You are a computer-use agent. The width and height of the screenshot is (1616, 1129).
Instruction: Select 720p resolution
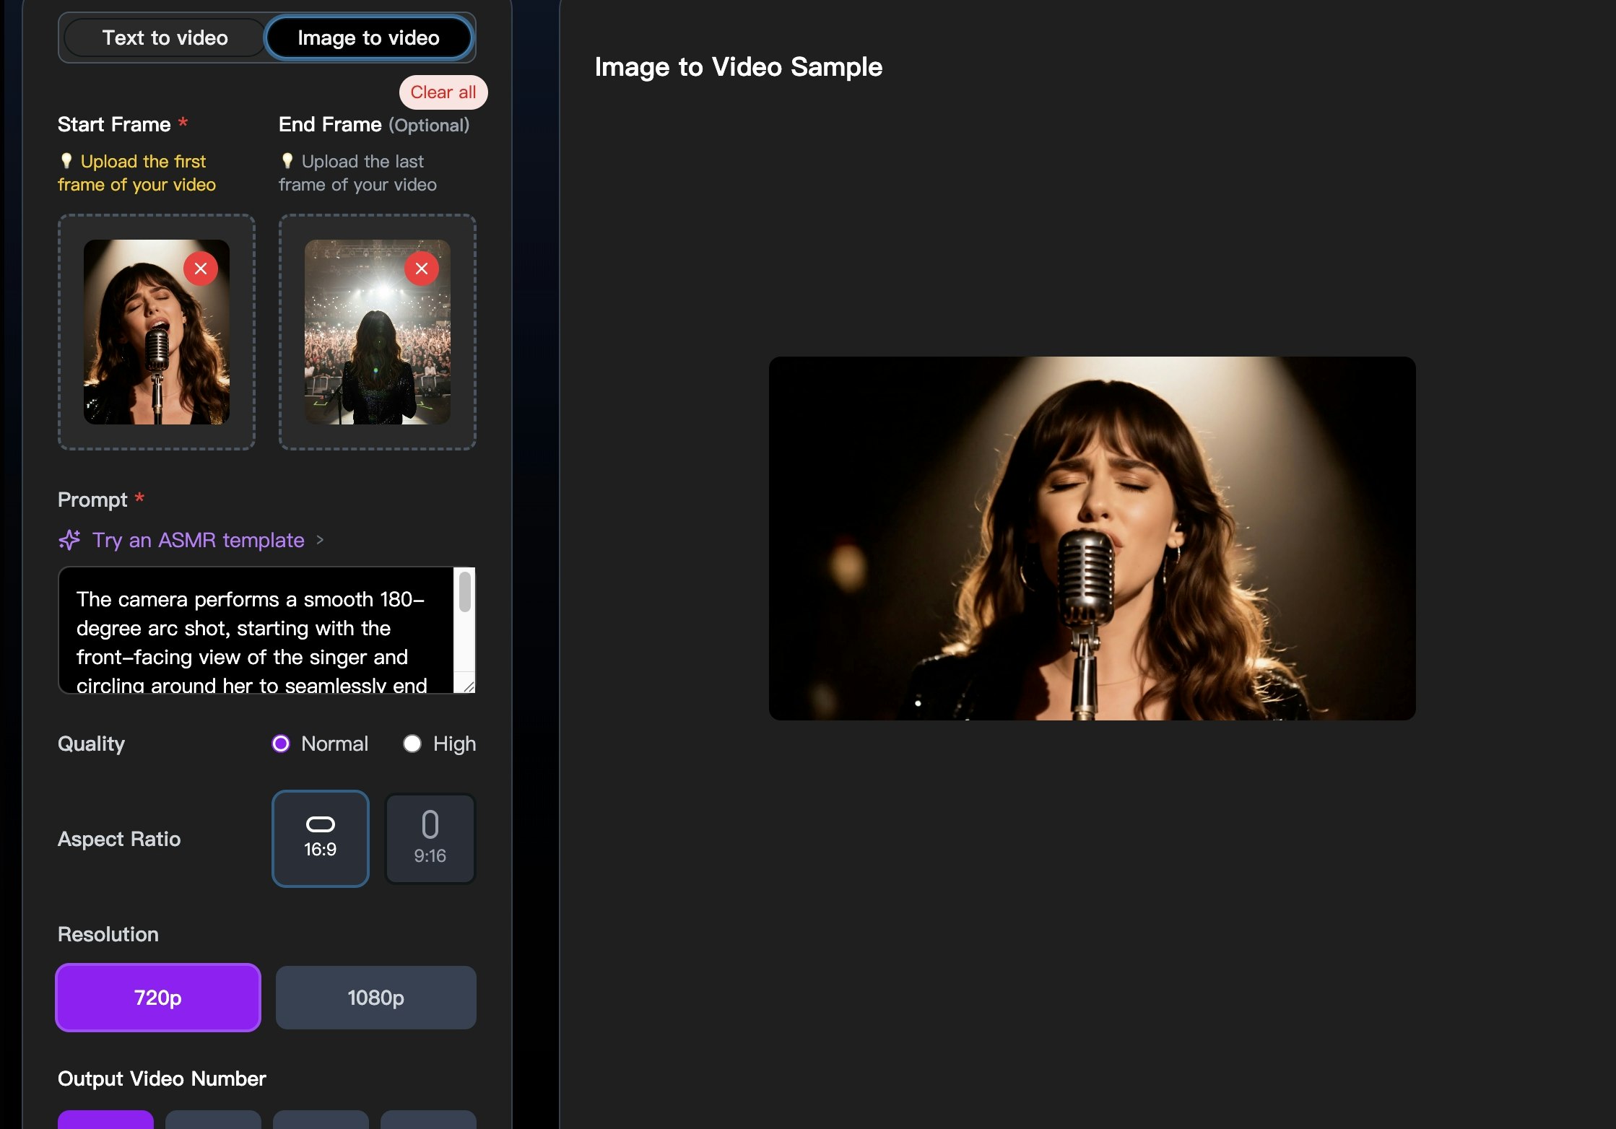(157, 998)
